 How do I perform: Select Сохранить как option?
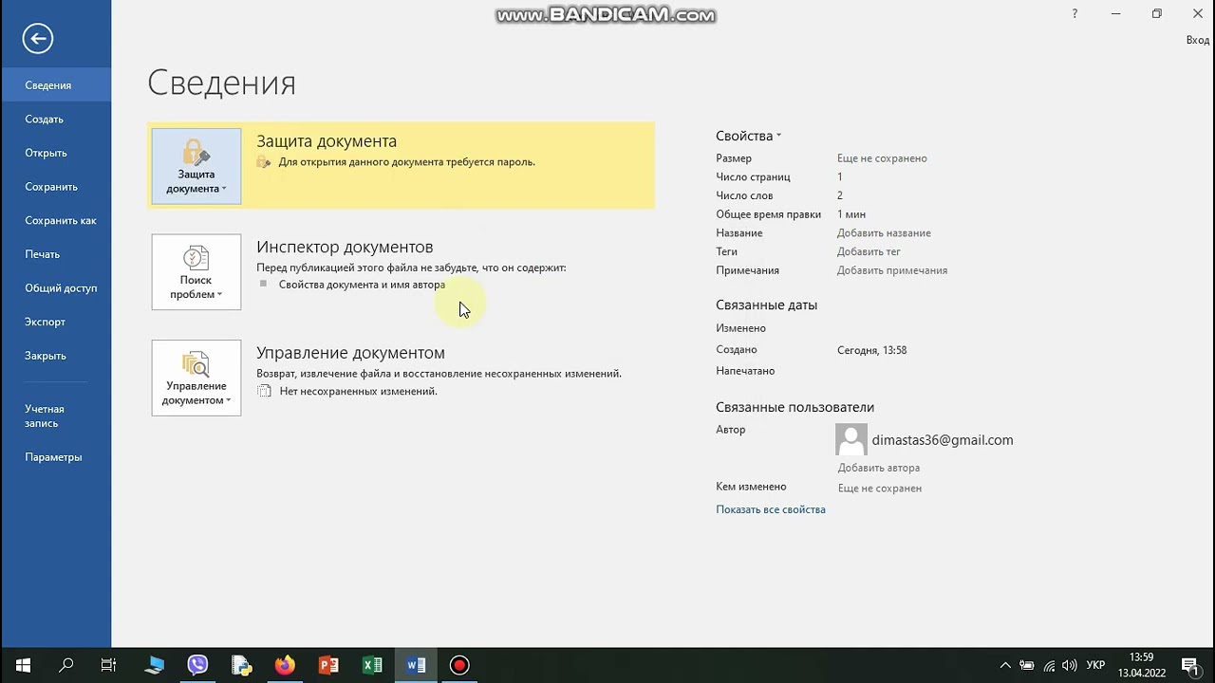(x=56, y=221)
